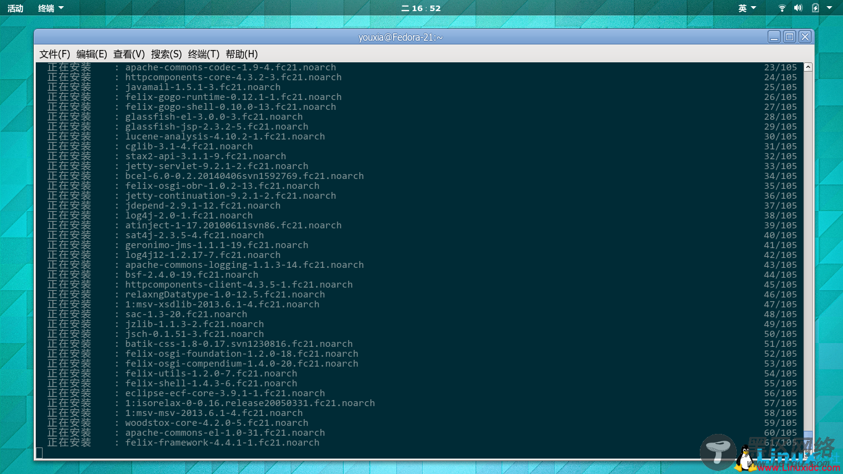Image resolution: width=843 pixels, height=474 pixels.
Task: Select text felix-osgi-obr-1.0.2-13.fc21.noarch
Action: 222,186
